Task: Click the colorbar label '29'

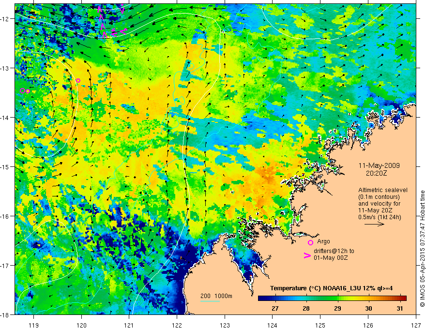Action: coord(337,309)
